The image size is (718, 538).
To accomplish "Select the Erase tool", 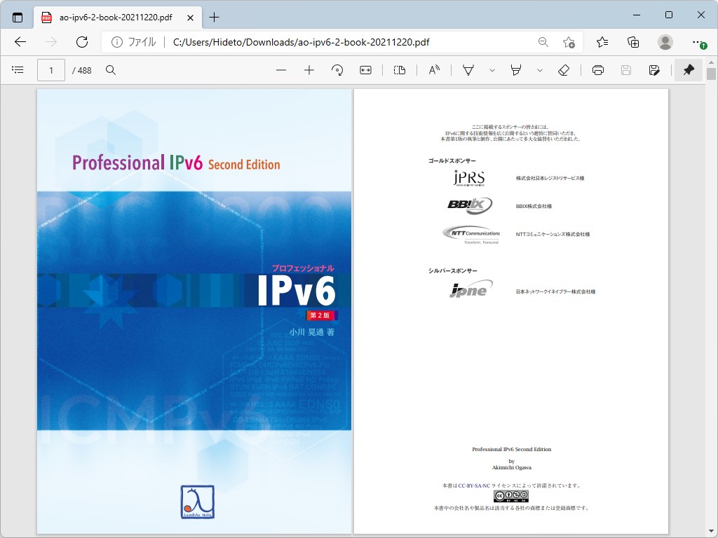I will coord(564,70).
